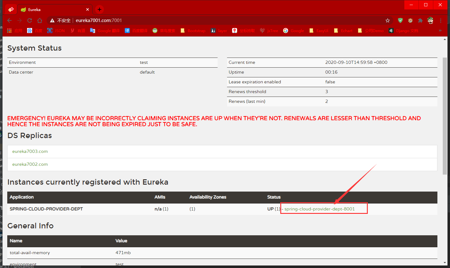
Task: Open the eureka7002.com replica link
Action: pos(30,164)
